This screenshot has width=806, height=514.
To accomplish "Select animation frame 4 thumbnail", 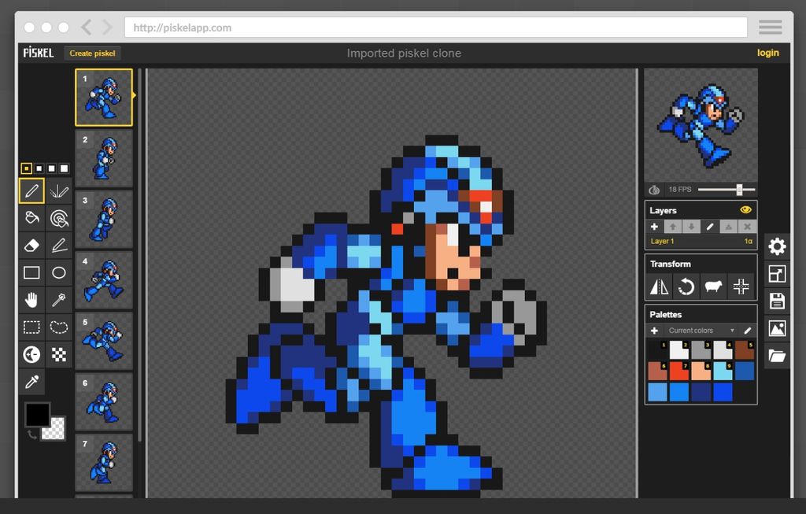I will coord(104,279).
